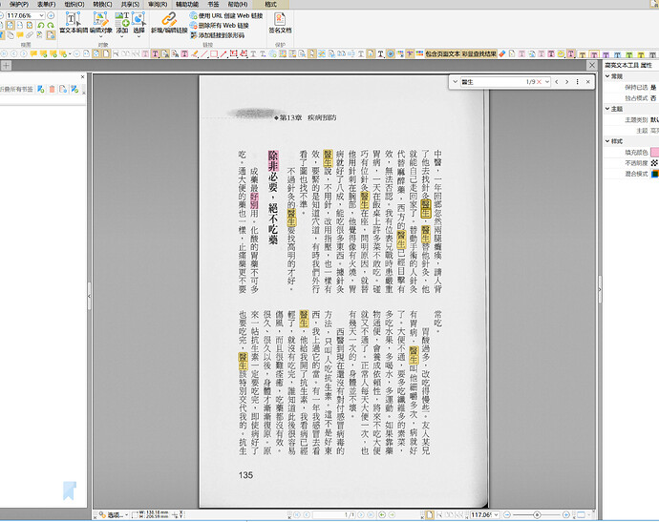
Task: Select the line annotation tool
Action: [x=204, y=53]
